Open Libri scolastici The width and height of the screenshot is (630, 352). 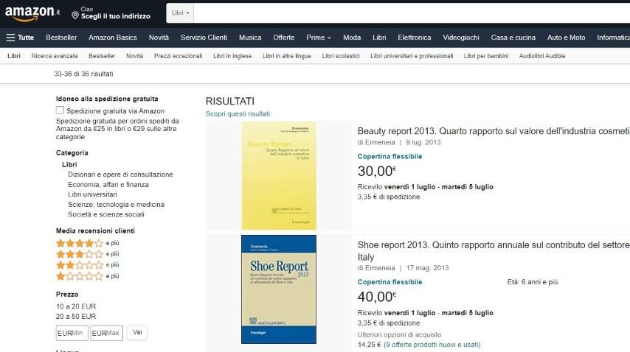coord(341,56)
